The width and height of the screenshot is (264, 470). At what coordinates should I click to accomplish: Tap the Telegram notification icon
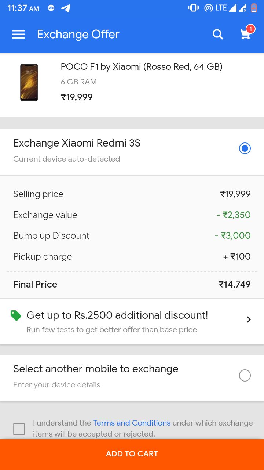pos(66,8)
